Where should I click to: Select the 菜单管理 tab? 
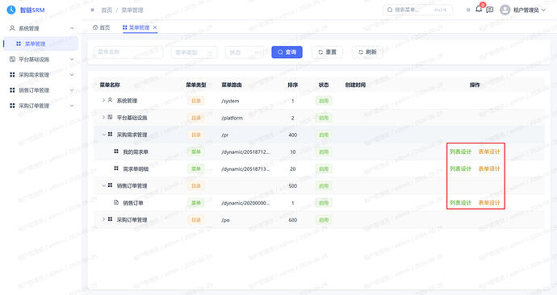coord(136,27)
